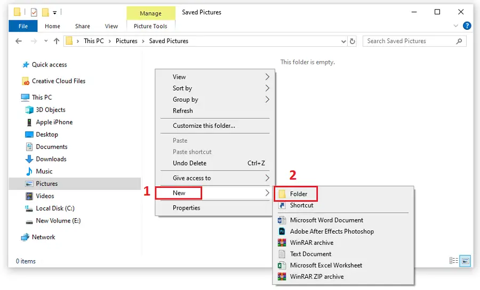The image size is (480, 290).
Task: Click the Search Saved Pictures field
Action: (411, 41)
